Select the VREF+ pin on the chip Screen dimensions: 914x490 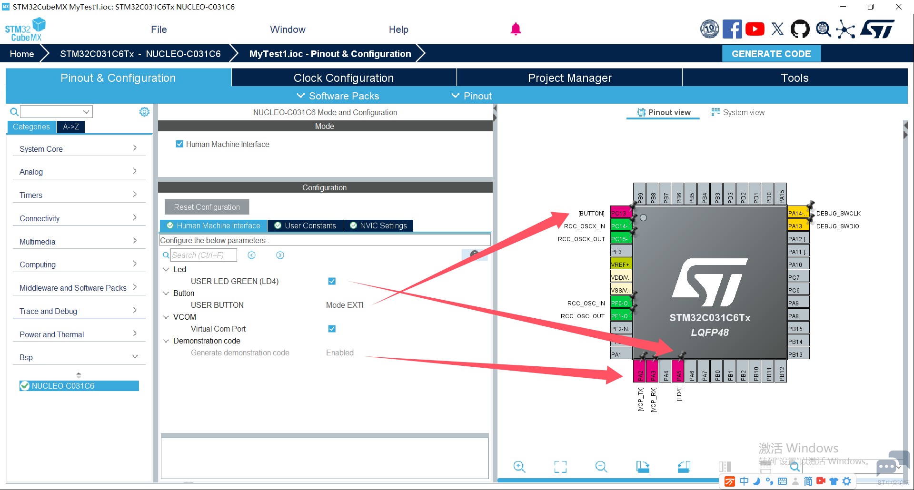[x=621, y=265]
